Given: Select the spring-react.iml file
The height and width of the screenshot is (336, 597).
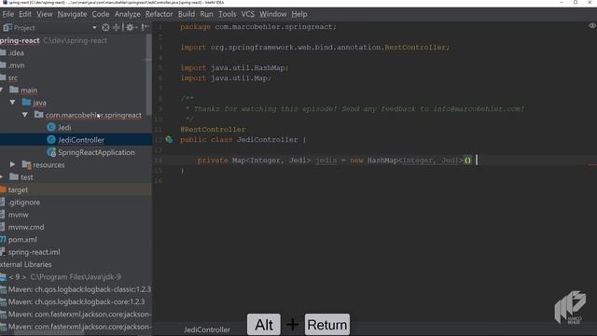Looking at the screenshot, I should point(34,252).
